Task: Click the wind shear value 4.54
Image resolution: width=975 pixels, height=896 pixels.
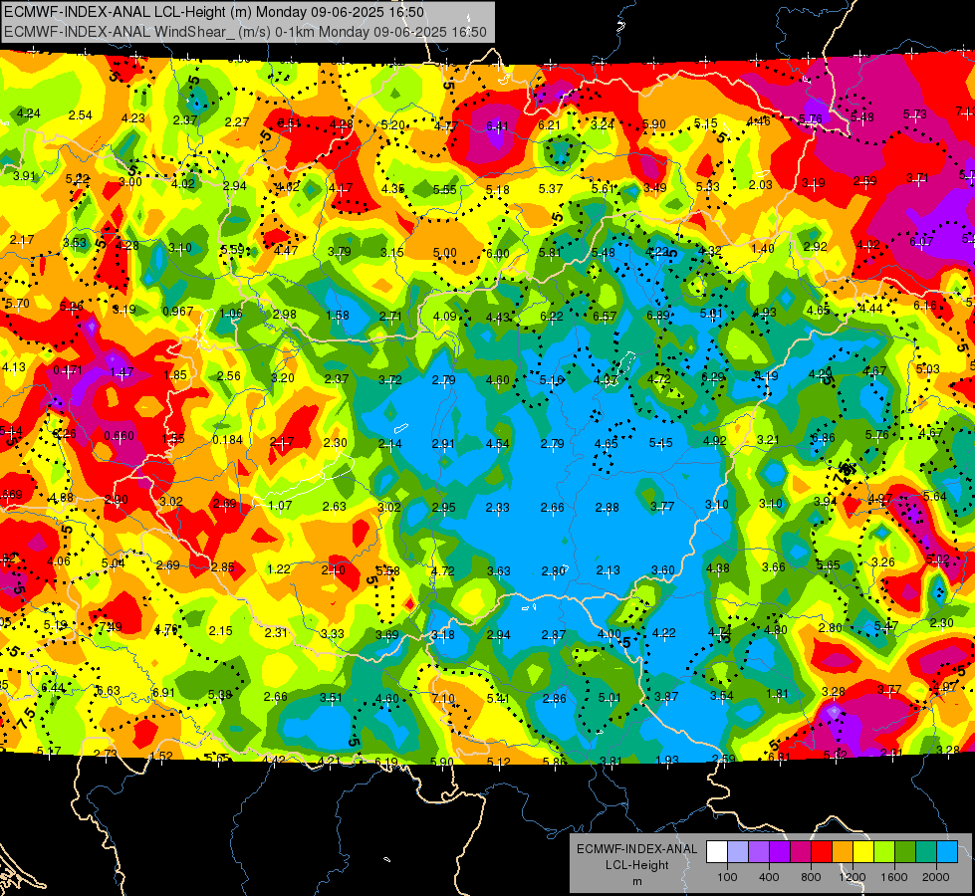Action: [497, 443]
